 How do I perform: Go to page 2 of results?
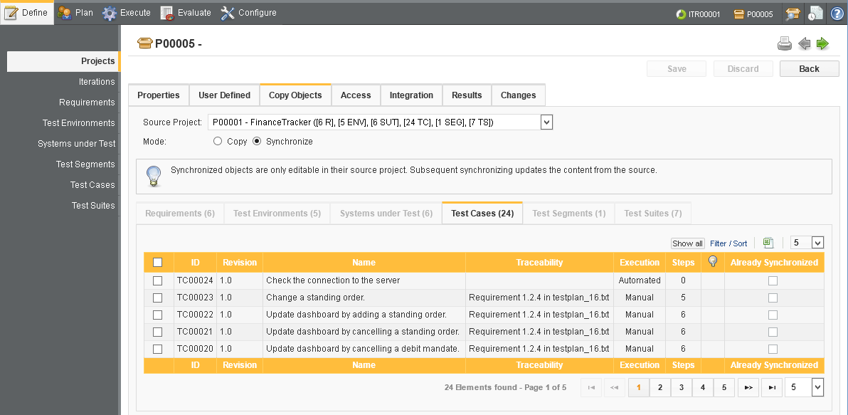pyautogui.click(x=659, y=387)
